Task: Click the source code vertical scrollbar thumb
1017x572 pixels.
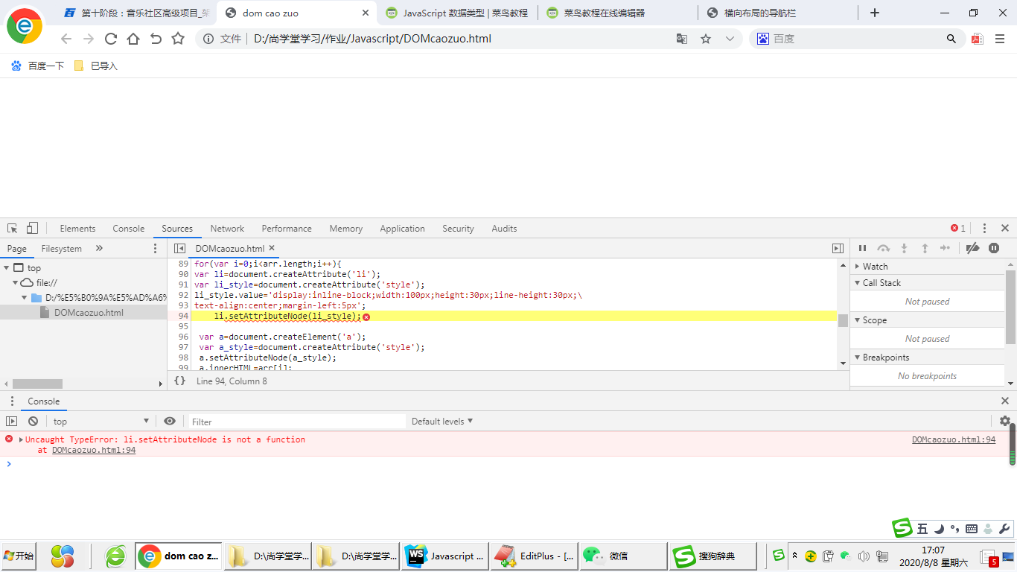Action: point(843,320)
